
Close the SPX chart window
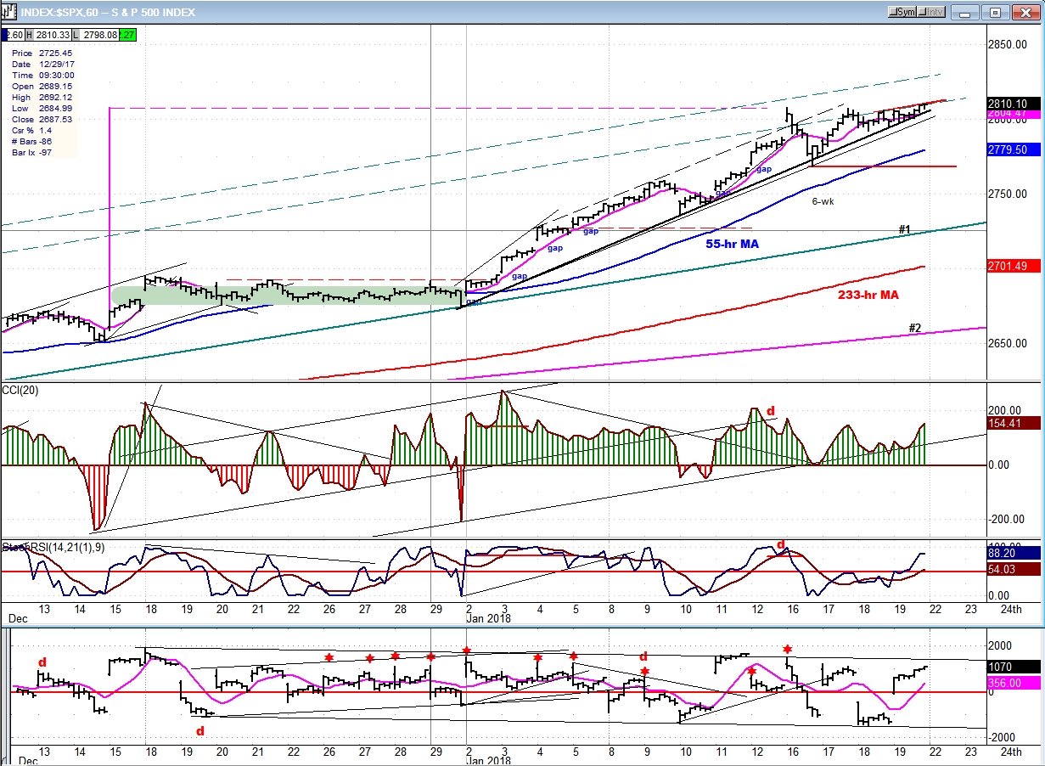[x=1026, y=12]
